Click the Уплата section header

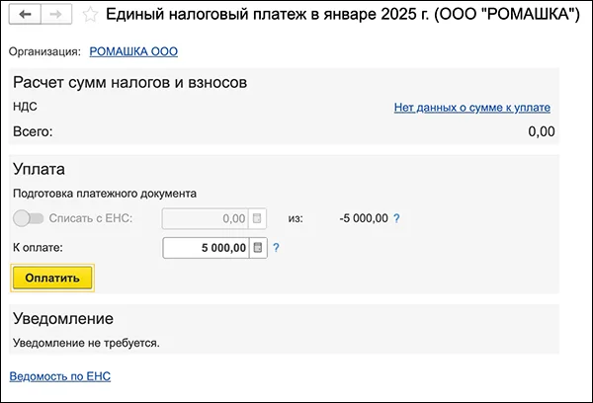[x=40, y=169]
